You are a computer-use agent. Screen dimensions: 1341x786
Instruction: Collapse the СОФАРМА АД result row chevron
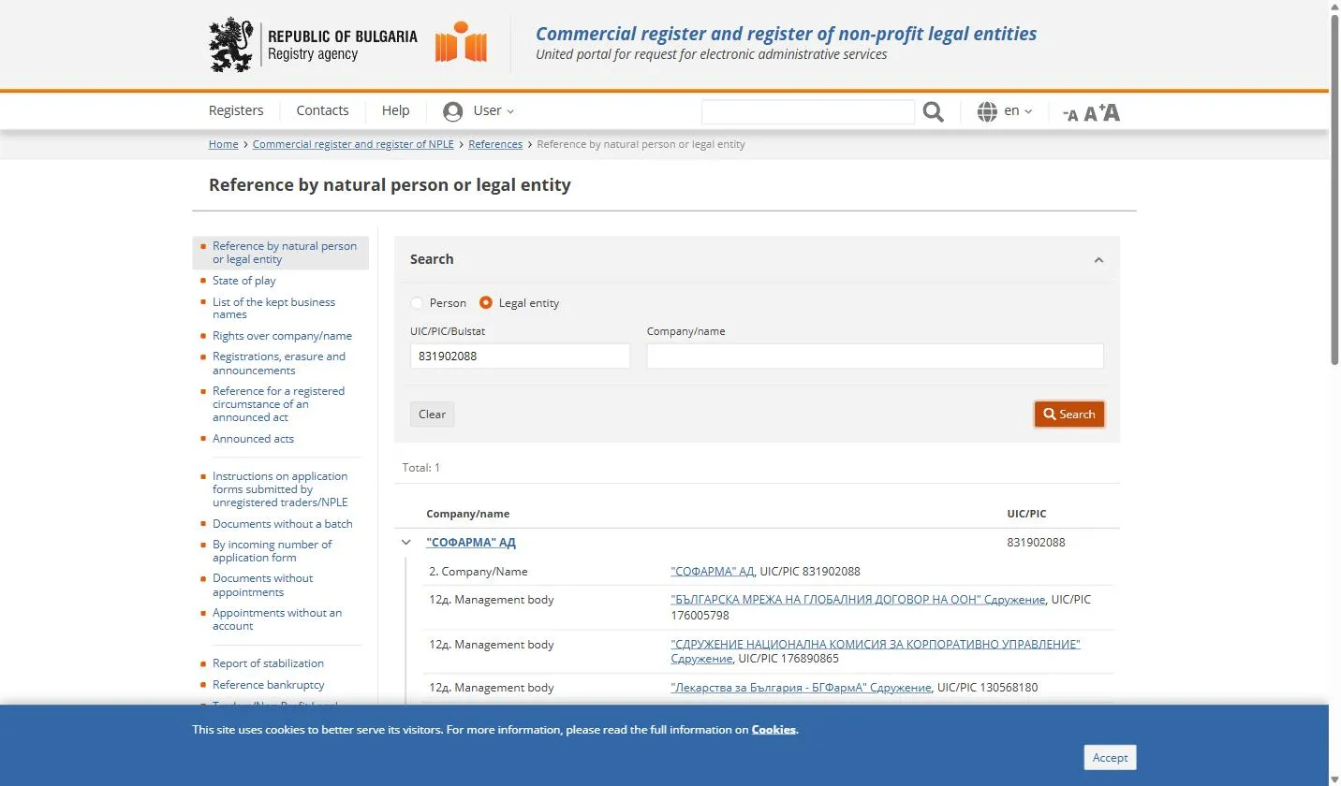[405, 542]
